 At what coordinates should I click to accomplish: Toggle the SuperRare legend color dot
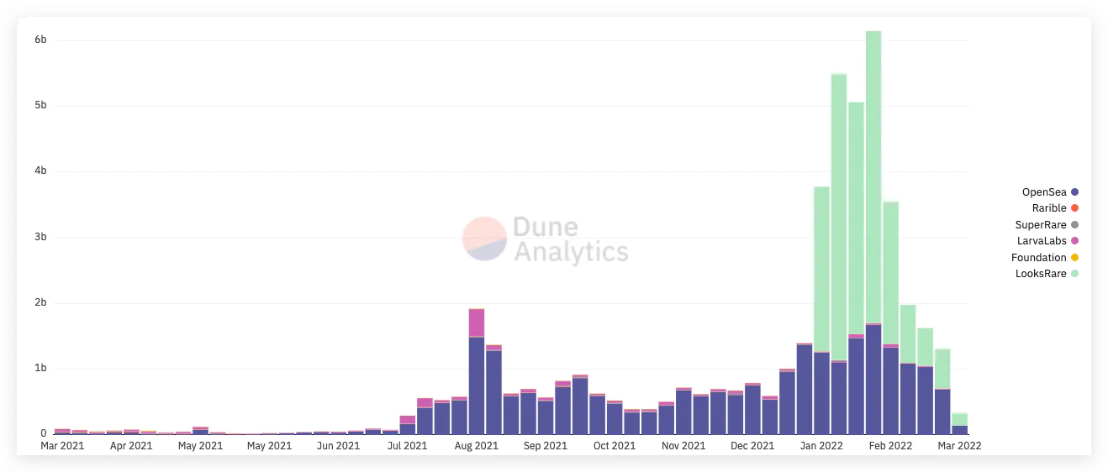[x=1074, y=225]
